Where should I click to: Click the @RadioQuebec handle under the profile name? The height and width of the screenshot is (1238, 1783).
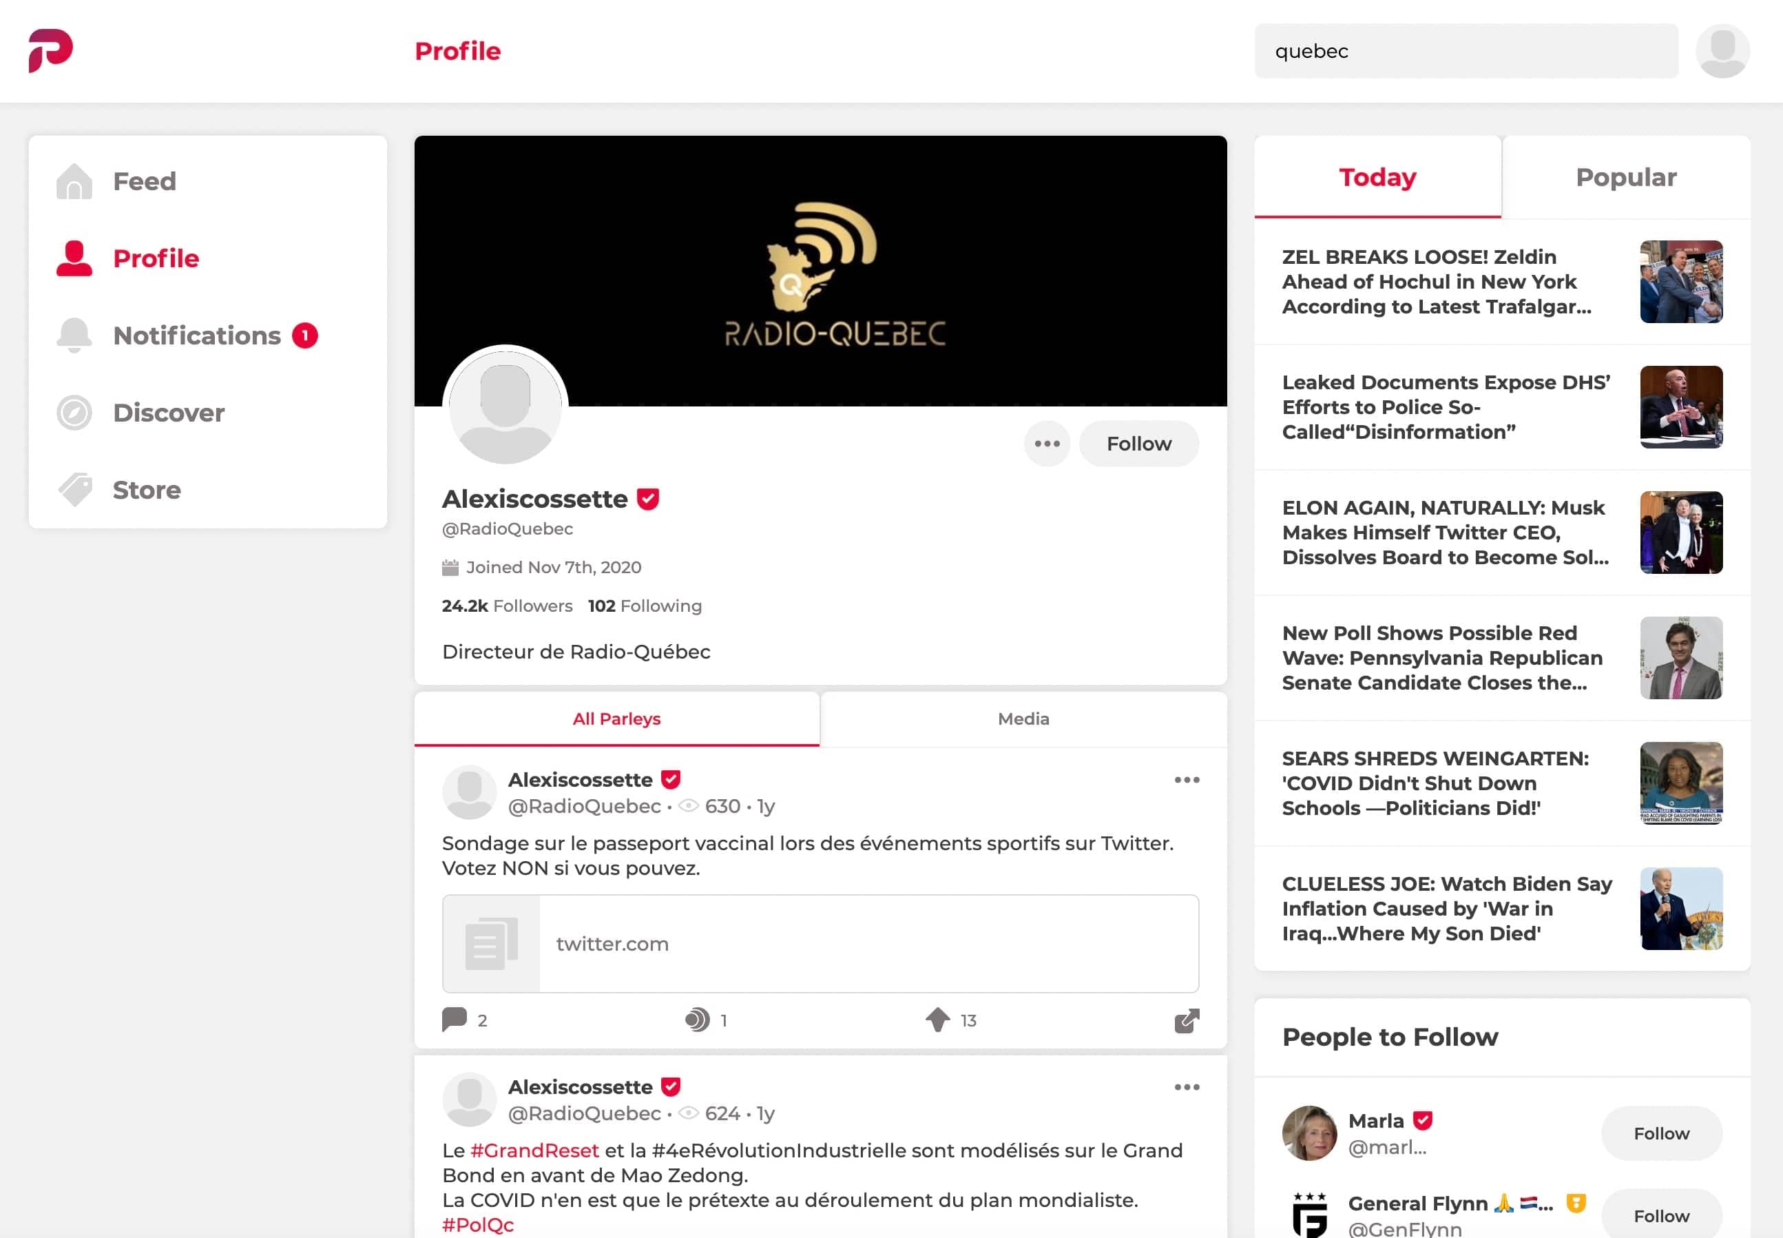point(507,529)
